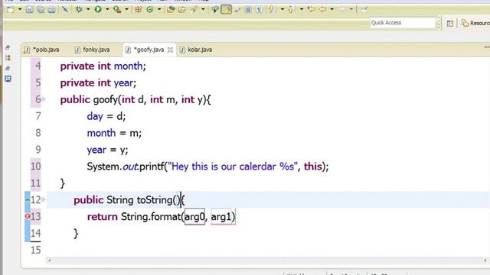Click the New Java Package icon
Image resolution: width=490 pixels, height=275 pixels.
click(x=138, y=10)
